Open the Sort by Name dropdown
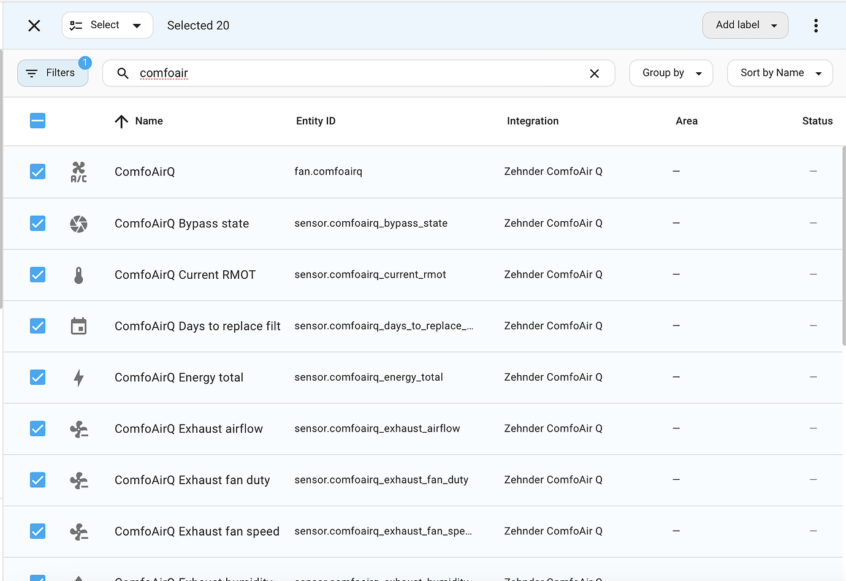 point(780,73)
